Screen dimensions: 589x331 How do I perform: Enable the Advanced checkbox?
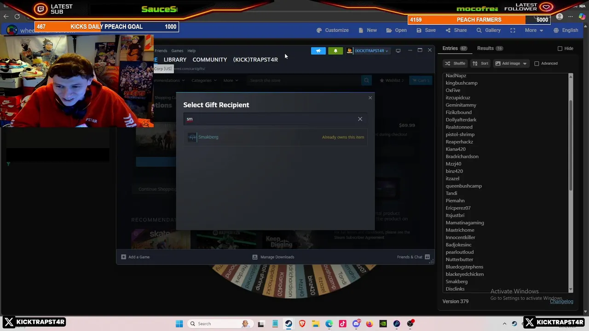tap(537, 63)
